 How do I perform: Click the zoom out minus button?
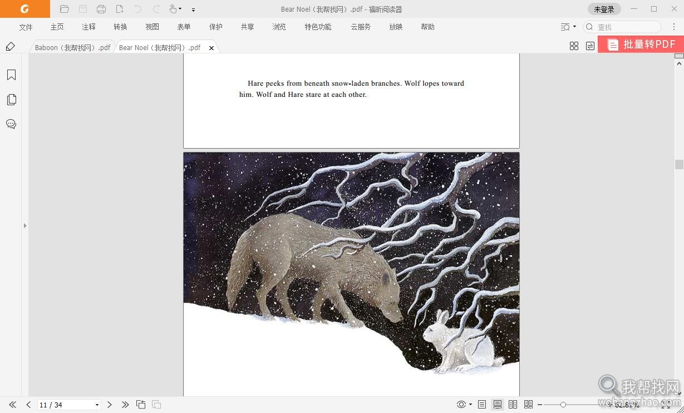(x=540, y=405)
